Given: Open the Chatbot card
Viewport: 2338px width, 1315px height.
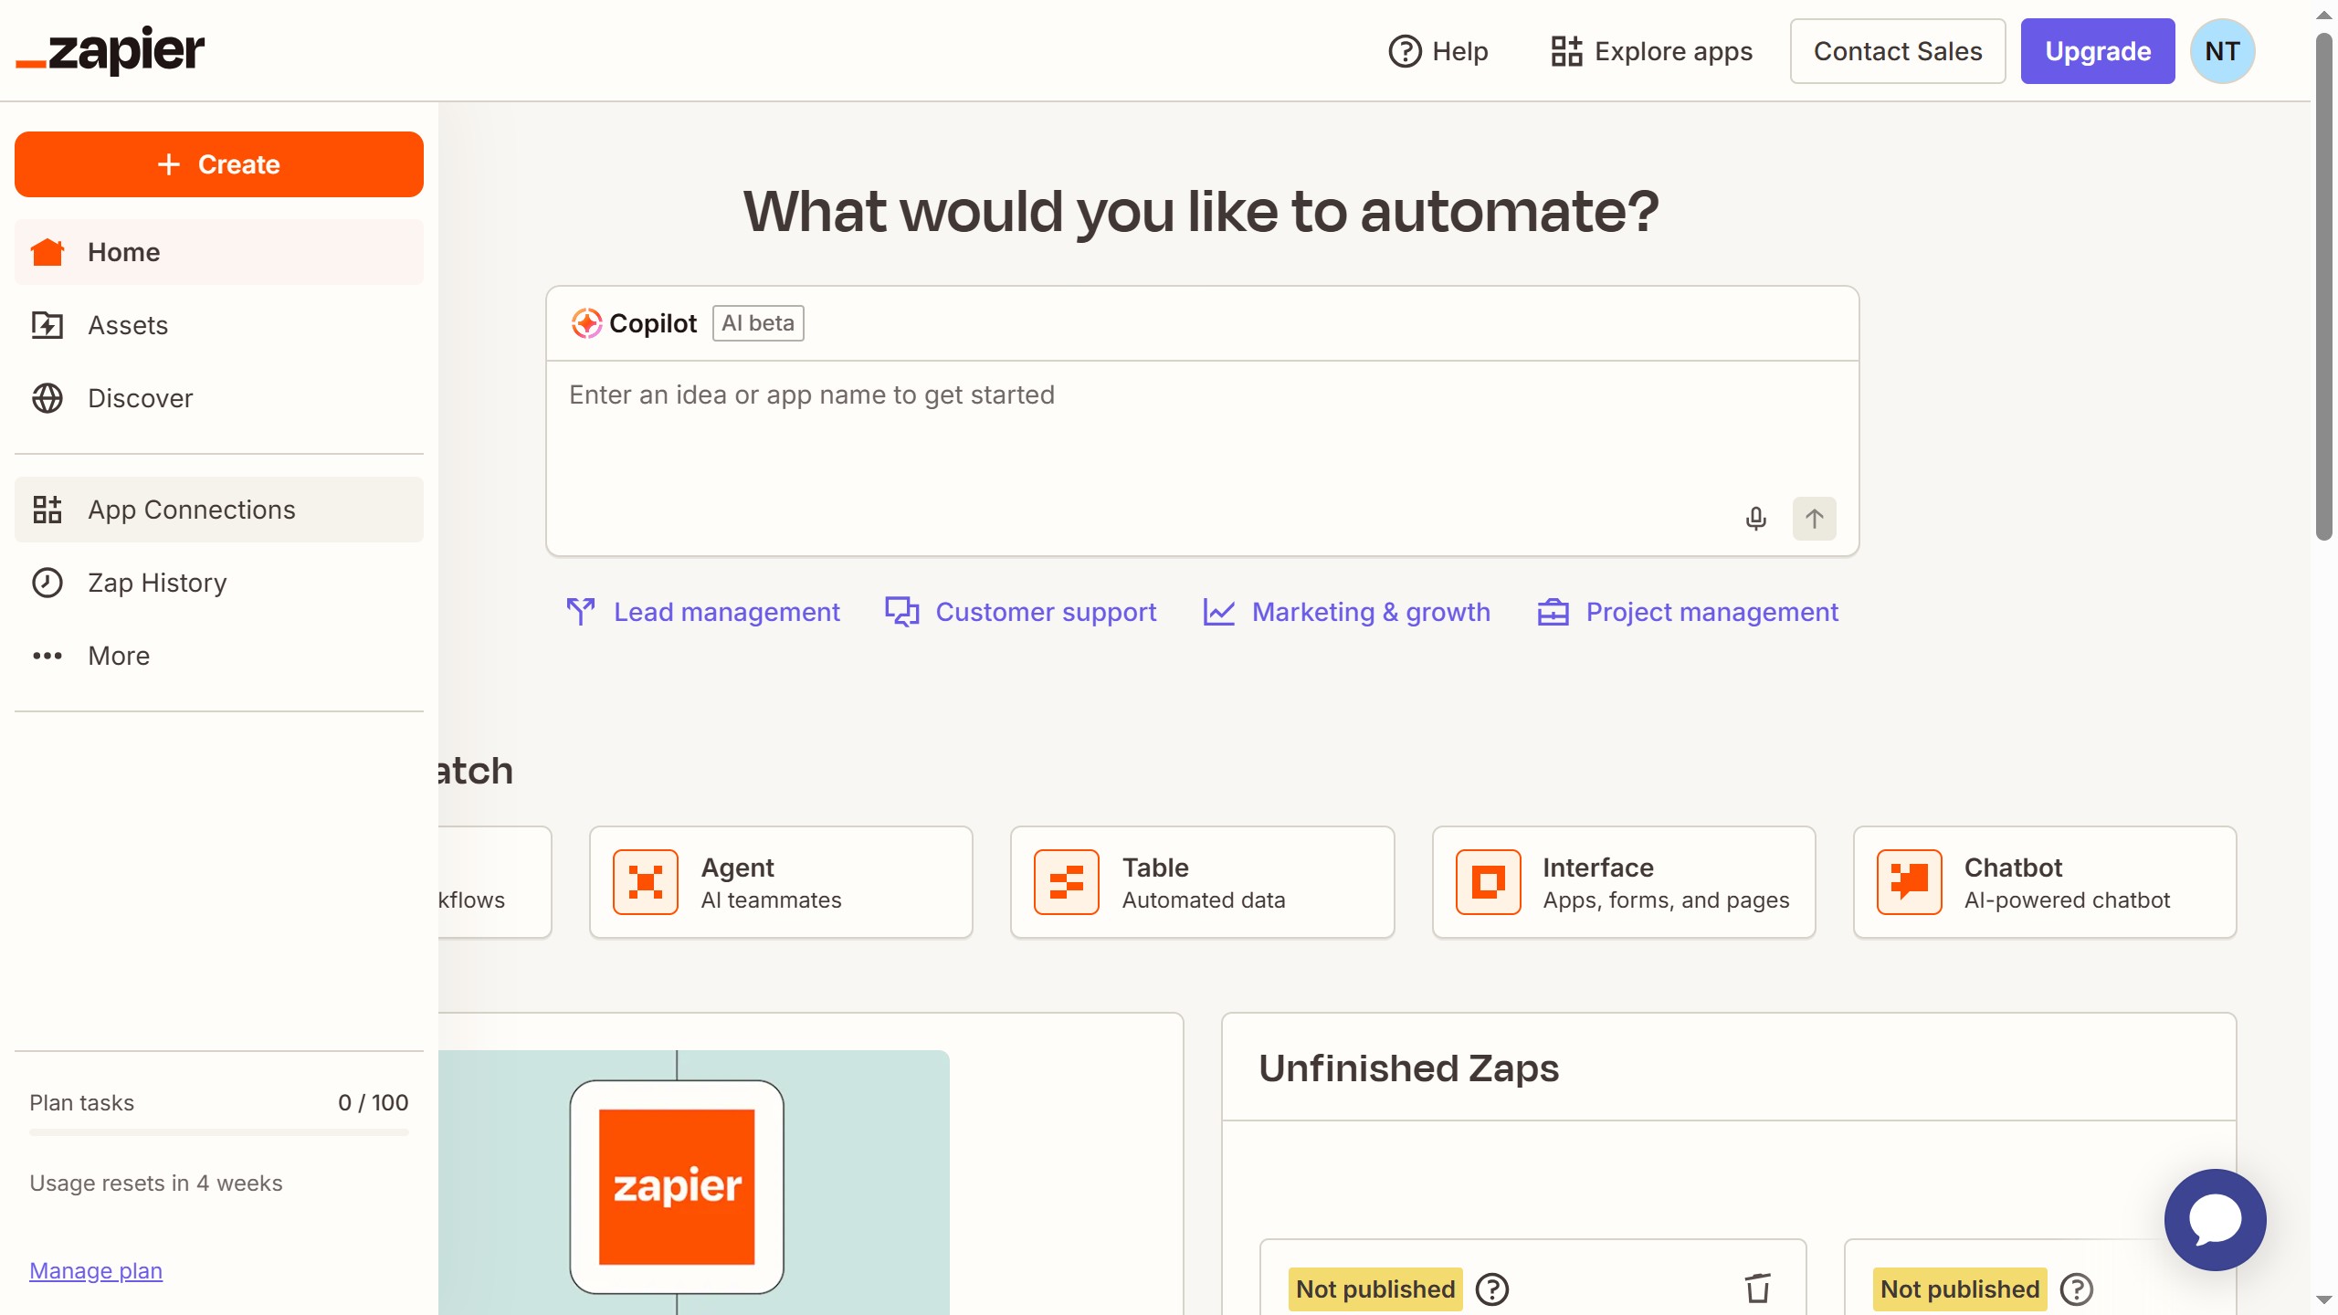Looking at the screenshot, I should click(x=2045, y=882).
